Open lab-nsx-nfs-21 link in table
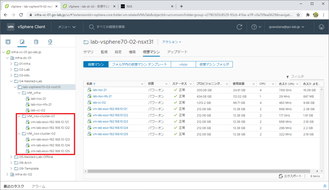 click(x=102, y=96)
